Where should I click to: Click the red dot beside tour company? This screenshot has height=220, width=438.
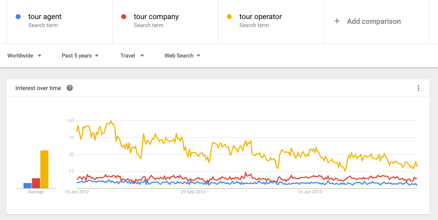coord(124,17)
